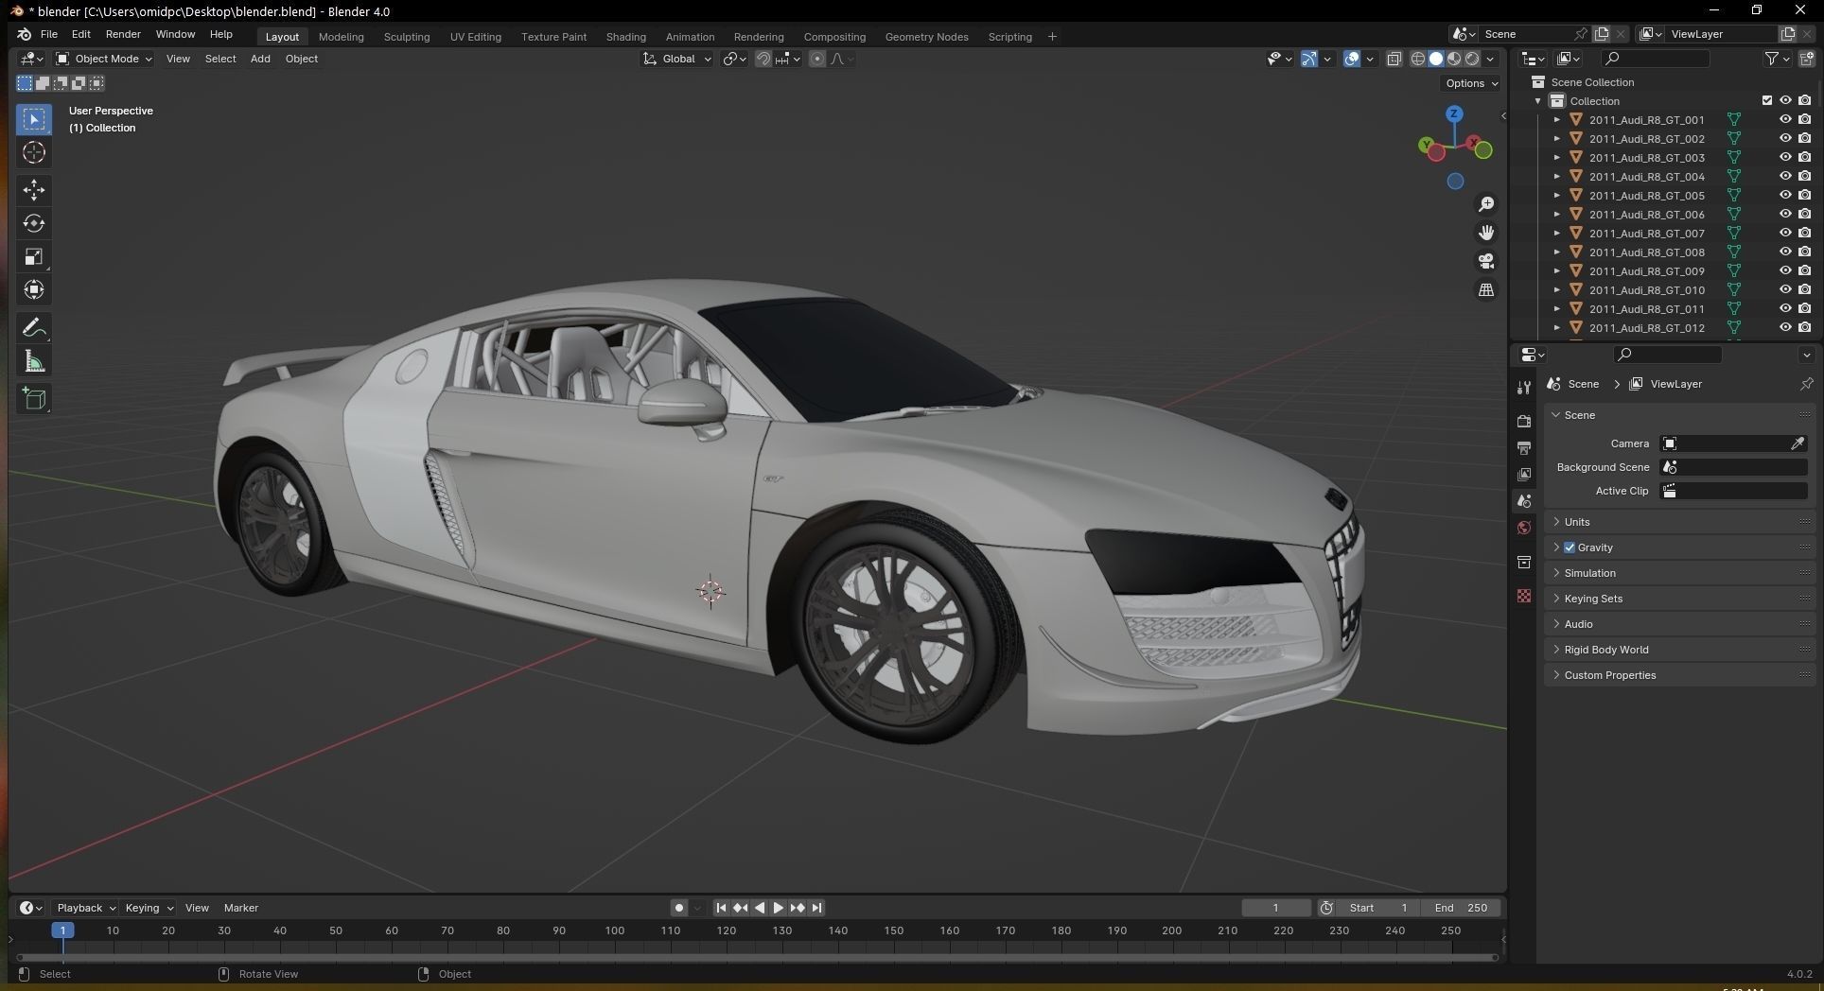Click the current frame field

(x=1275, y=908)
